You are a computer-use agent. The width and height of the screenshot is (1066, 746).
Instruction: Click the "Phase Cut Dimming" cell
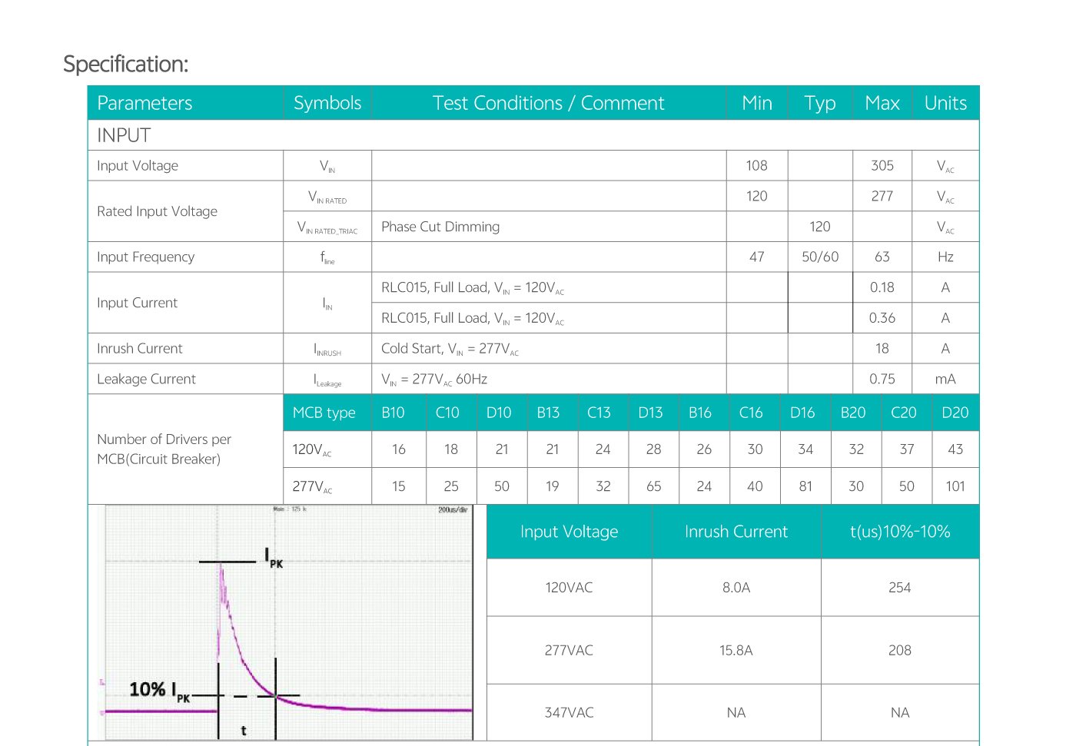(x=440, y=227)
